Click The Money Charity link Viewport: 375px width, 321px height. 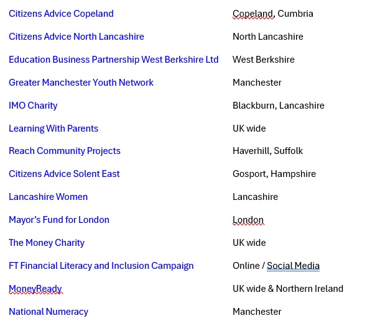(47, 243)
